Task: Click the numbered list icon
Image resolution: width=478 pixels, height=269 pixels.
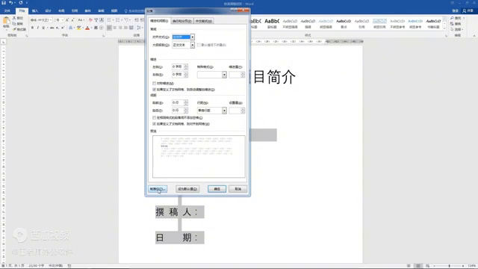Action: tap(118, 20)
